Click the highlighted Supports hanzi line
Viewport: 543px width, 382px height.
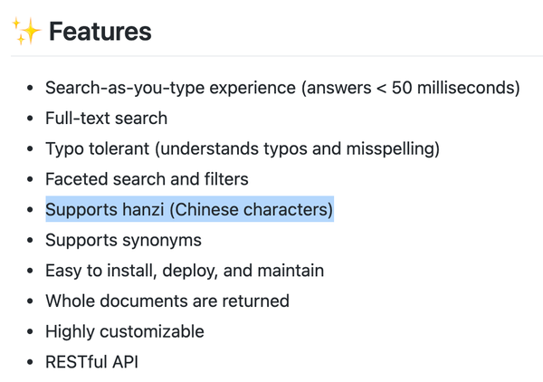189,209
